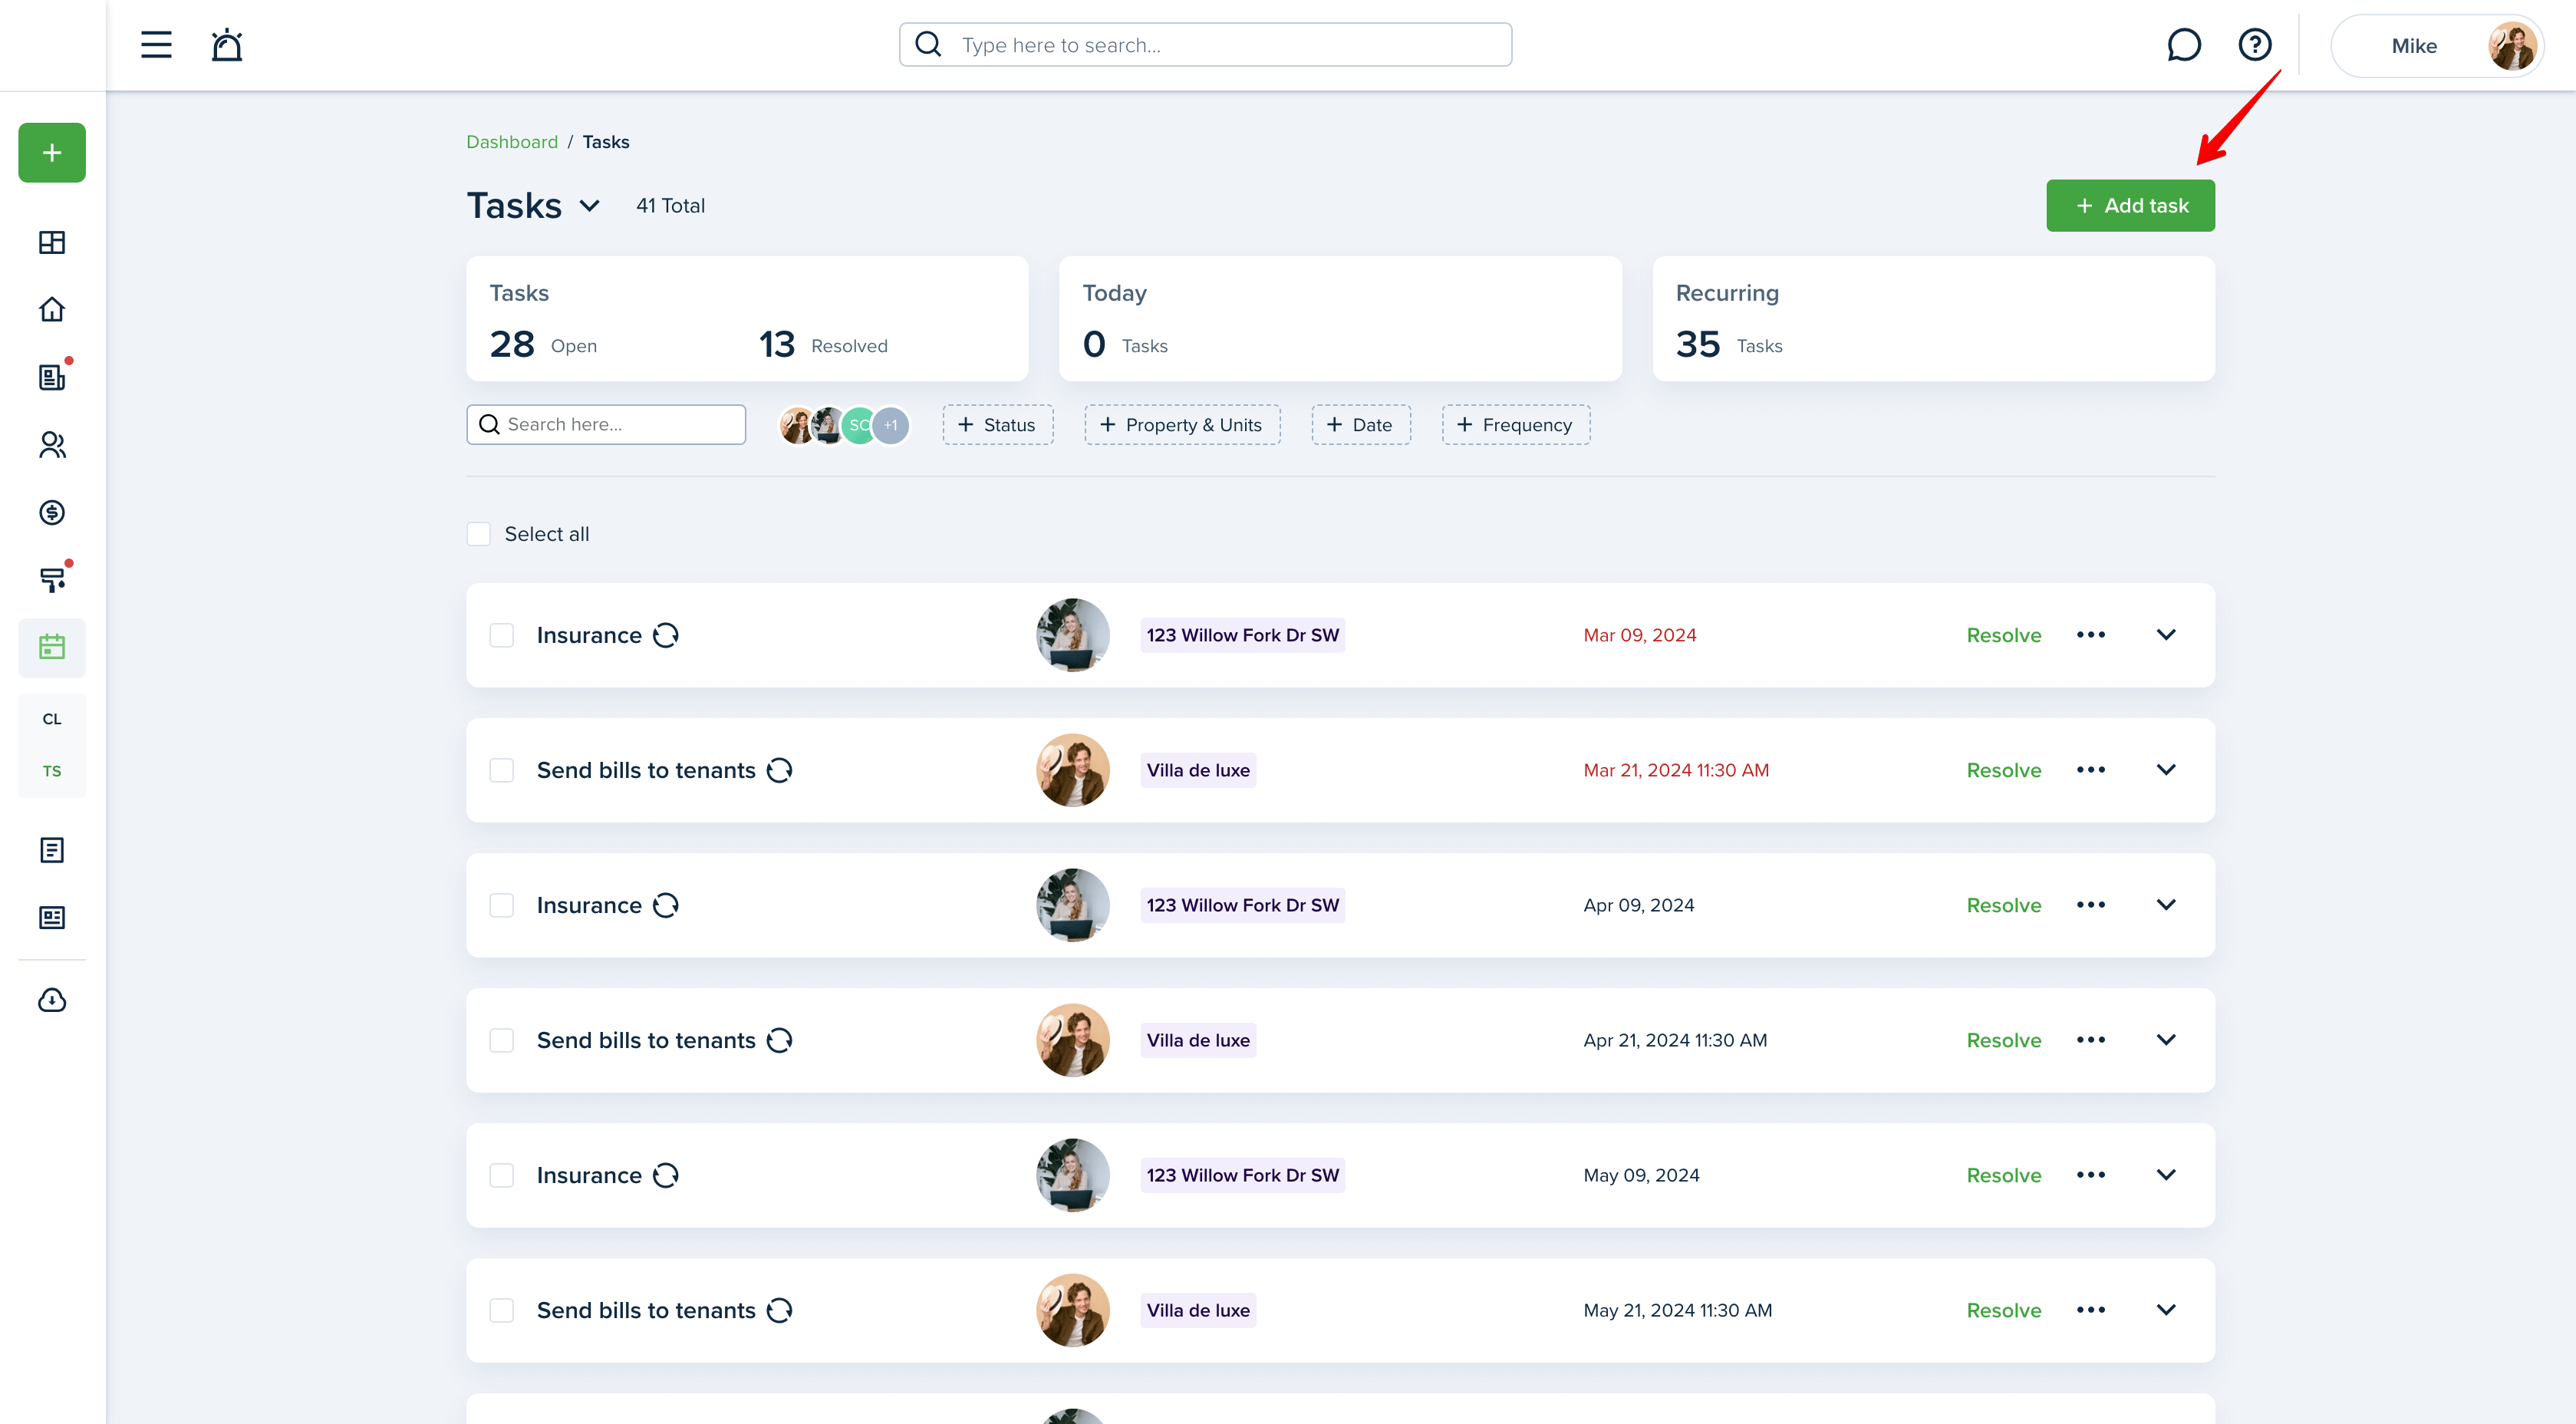Open more options for May 21 Send bills

click(2091, 1310)
